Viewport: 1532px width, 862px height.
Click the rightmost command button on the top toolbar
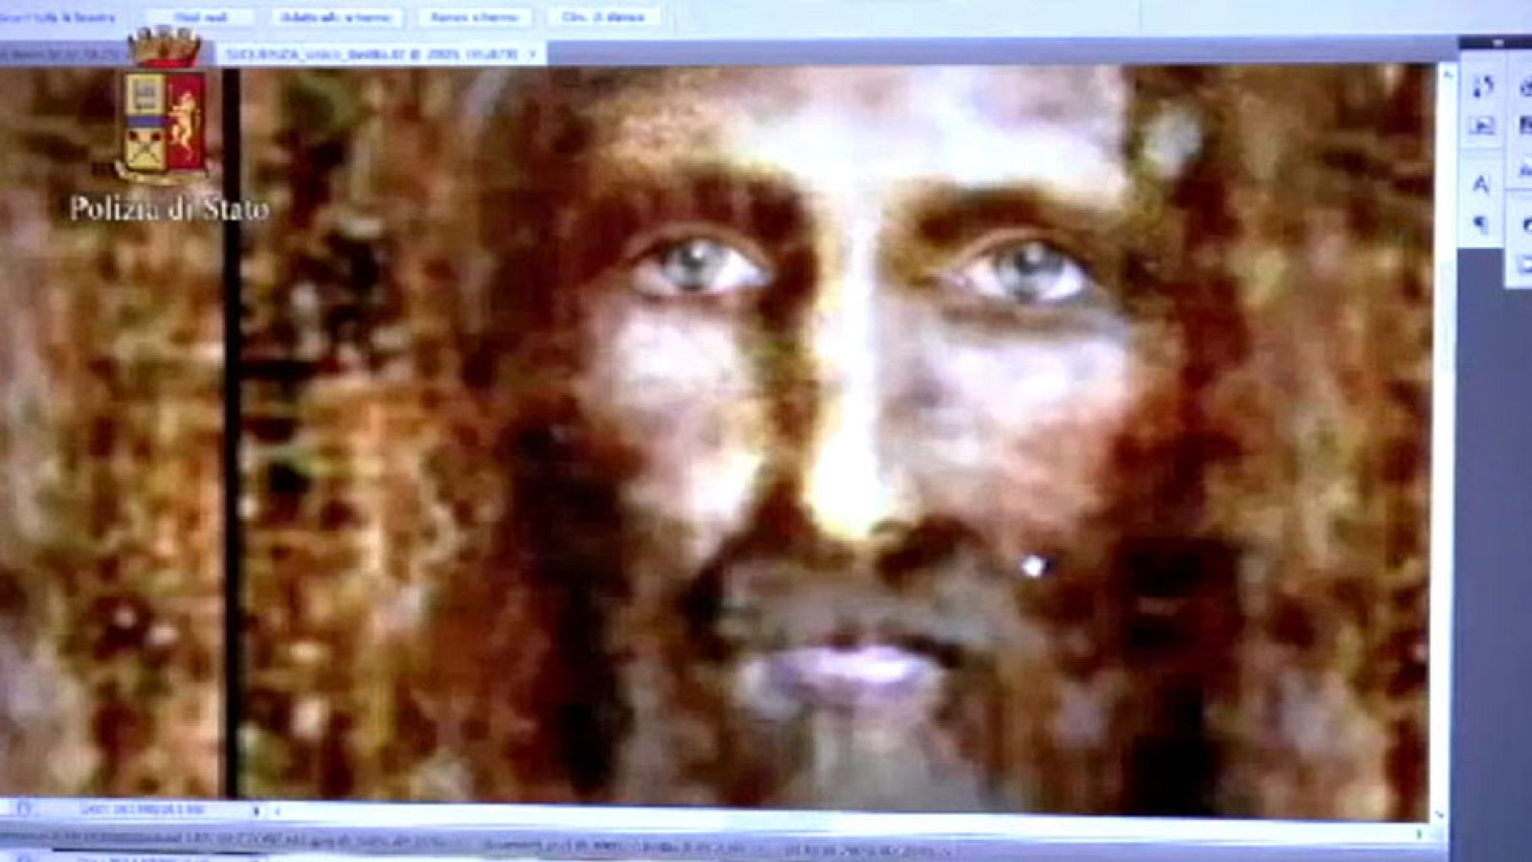tap(601, 16)
